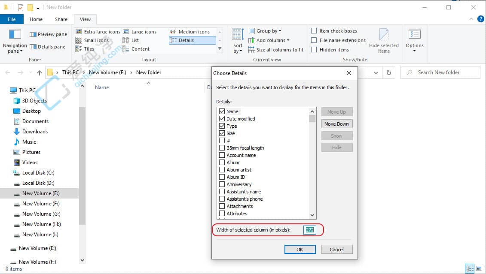The image size is (486, 274).
Task: Click the Navigation pane icon
Action: click(15, 35)
